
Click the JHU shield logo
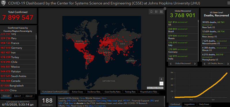point(3,3)
